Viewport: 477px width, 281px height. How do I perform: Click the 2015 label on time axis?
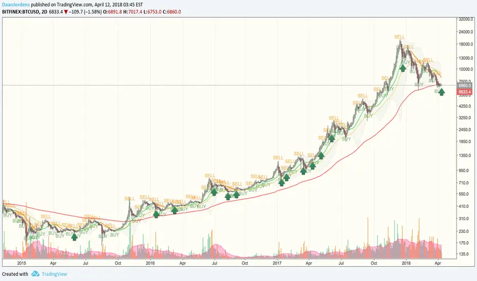(x=22, y=263)
